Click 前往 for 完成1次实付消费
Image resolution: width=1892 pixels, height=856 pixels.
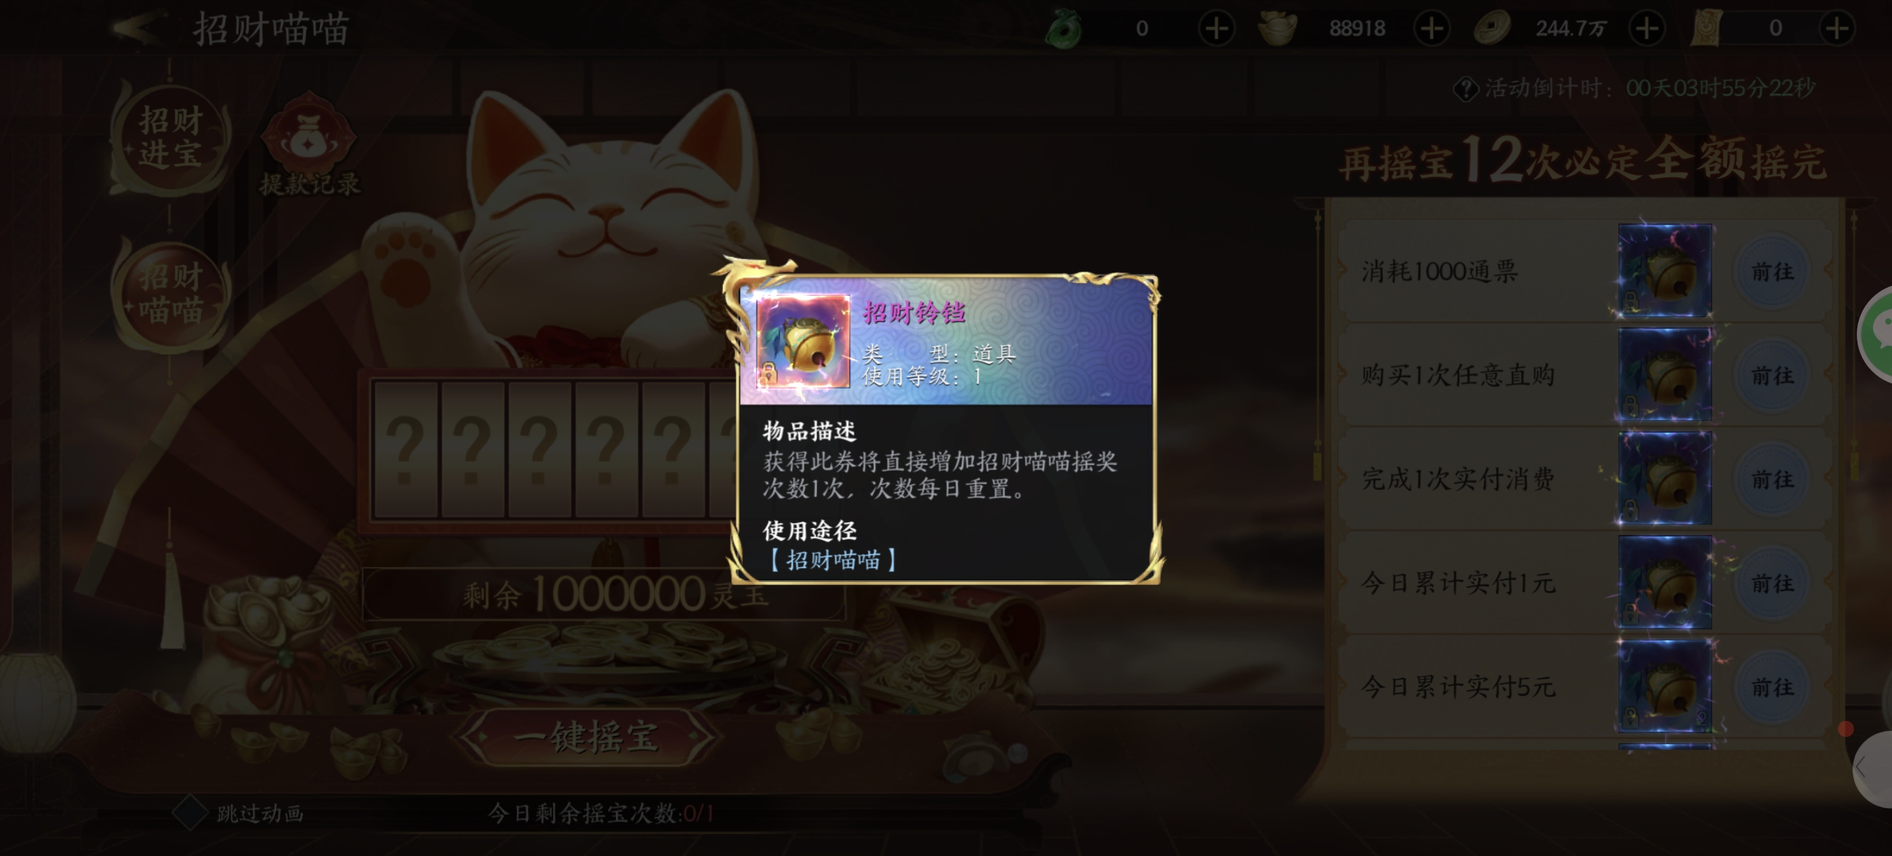(1772, 479)
